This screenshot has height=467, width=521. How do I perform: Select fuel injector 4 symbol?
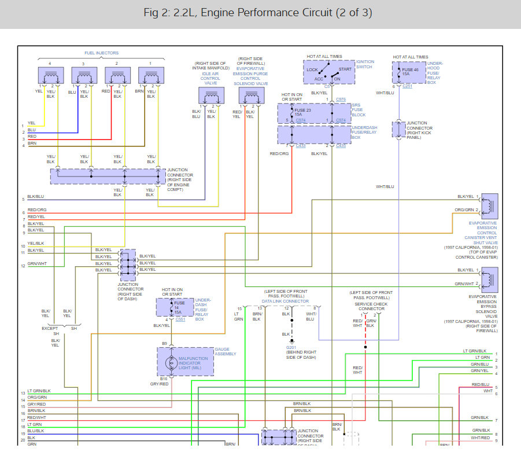point(51,75)
